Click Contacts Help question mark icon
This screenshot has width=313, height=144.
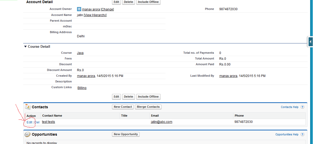pos(302,107)
